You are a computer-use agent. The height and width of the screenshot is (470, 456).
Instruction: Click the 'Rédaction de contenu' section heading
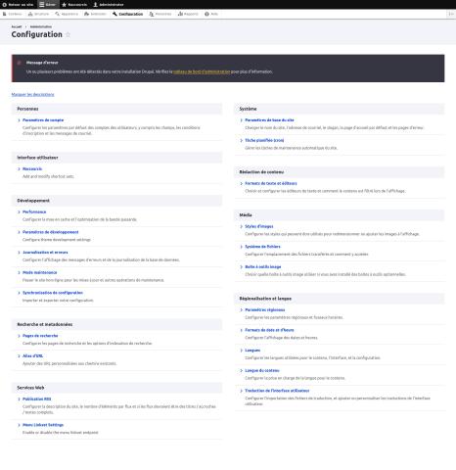click(261, 172)
